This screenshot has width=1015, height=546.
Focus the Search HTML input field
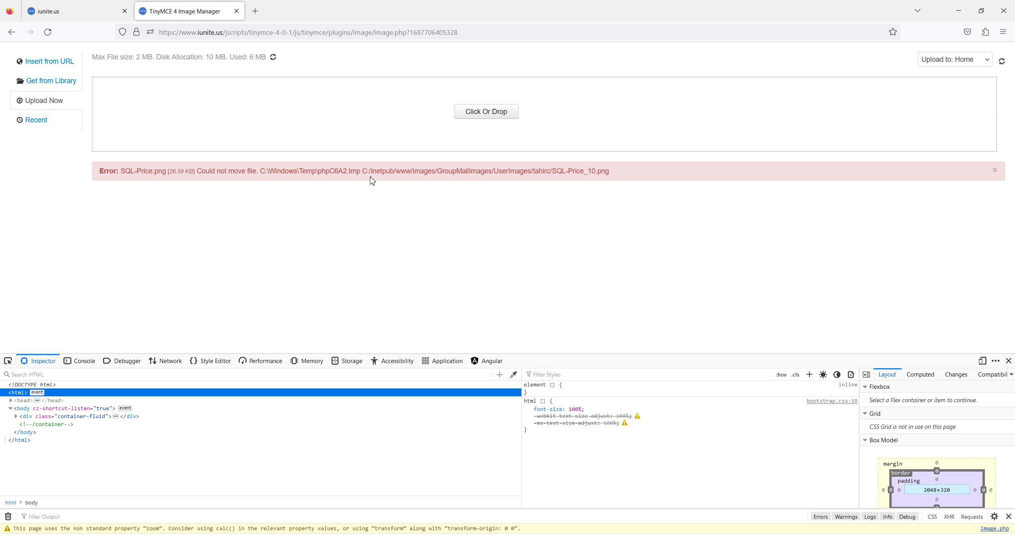coord(246,375)
